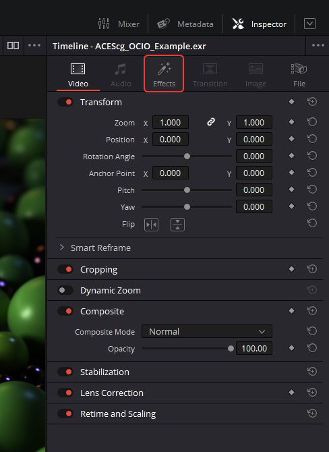The width and height of the screenshot is (329, 452).
Task: Switch to the Effects tab
Action: tap(164, 74)
